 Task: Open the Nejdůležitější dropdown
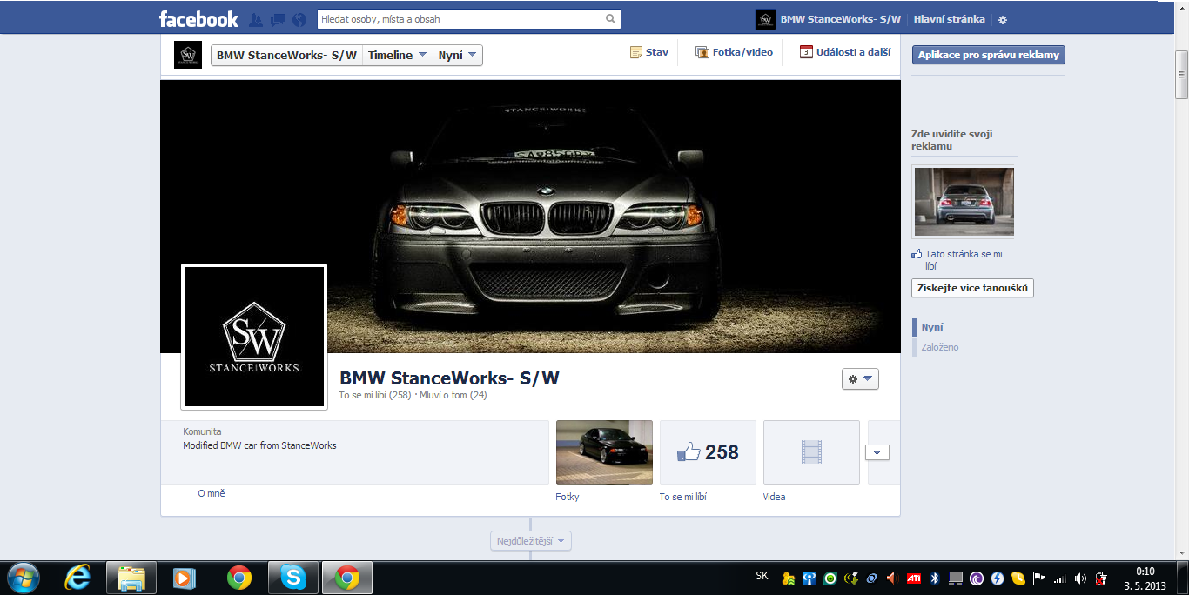pyautogui.click(x=531, y=541)
